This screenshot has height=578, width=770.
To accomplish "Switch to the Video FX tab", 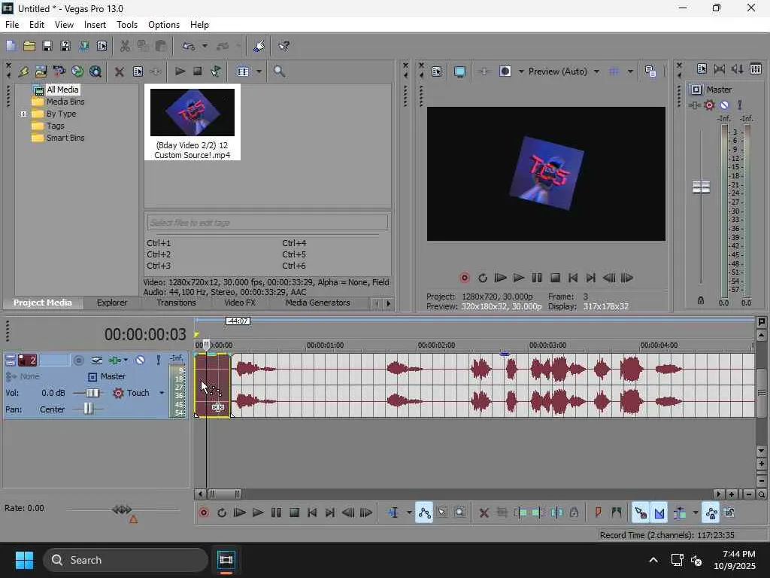I will (x=239, y=303).
